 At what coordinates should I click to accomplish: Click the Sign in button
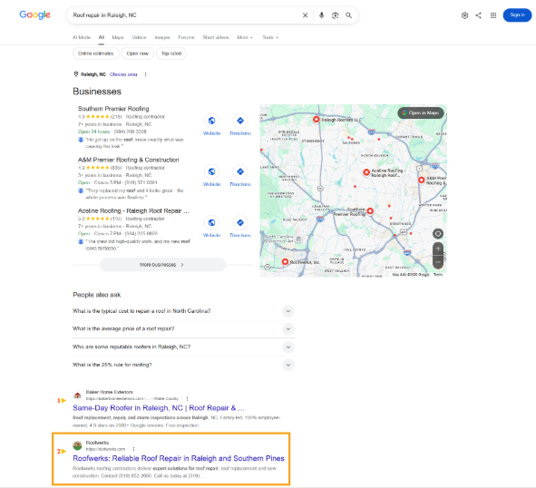(517, 15)
